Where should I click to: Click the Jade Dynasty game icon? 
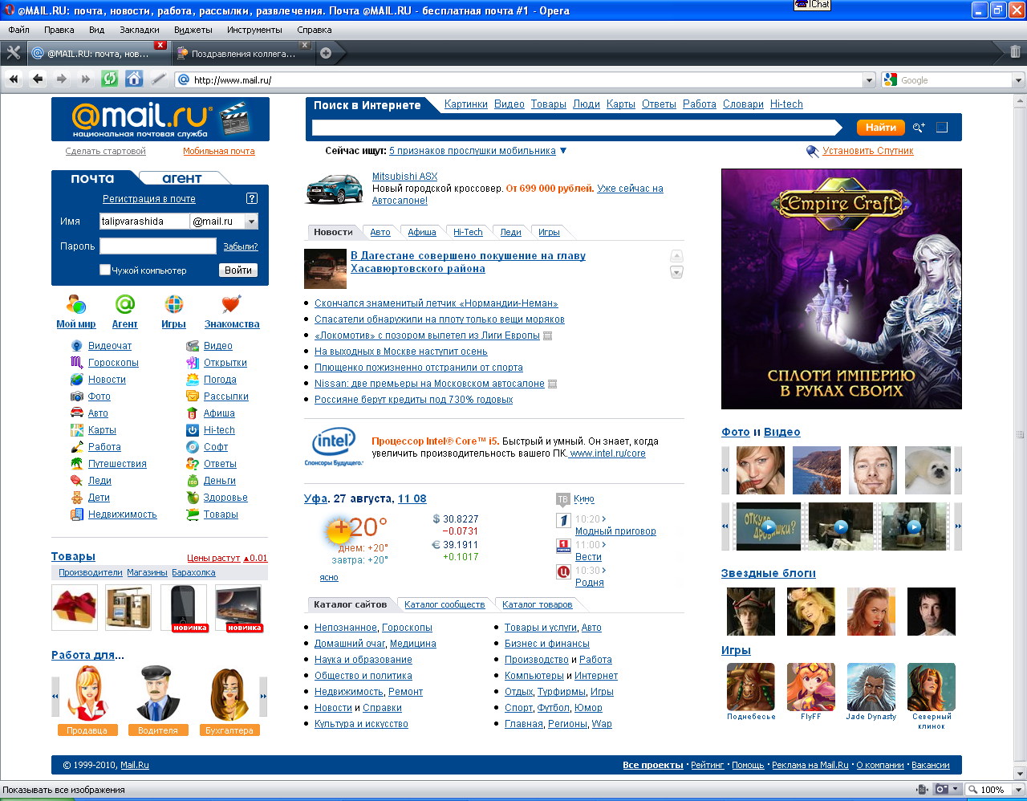(871, 687)
